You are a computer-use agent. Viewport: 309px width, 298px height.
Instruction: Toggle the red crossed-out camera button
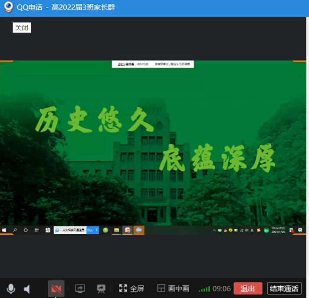point(56,289)
